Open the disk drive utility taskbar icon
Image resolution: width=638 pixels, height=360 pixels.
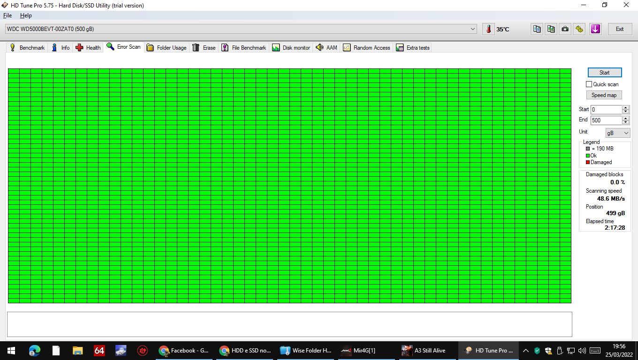tap(121, 350)
